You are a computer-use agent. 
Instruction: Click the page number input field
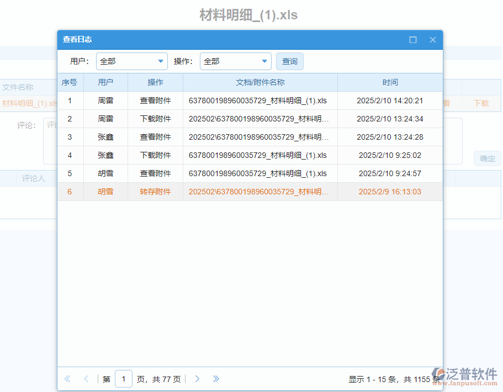click(124, 379)
